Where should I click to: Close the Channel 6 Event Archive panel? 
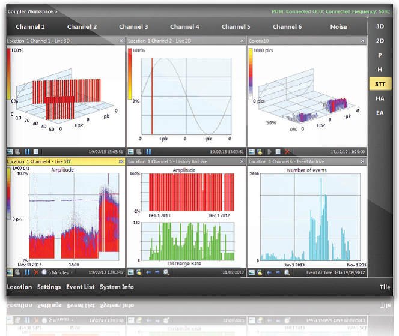click(x=362, y=161)
